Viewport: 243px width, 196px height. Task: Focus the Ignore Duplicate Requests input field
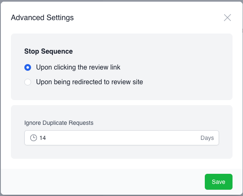click(x=122, y=138)
